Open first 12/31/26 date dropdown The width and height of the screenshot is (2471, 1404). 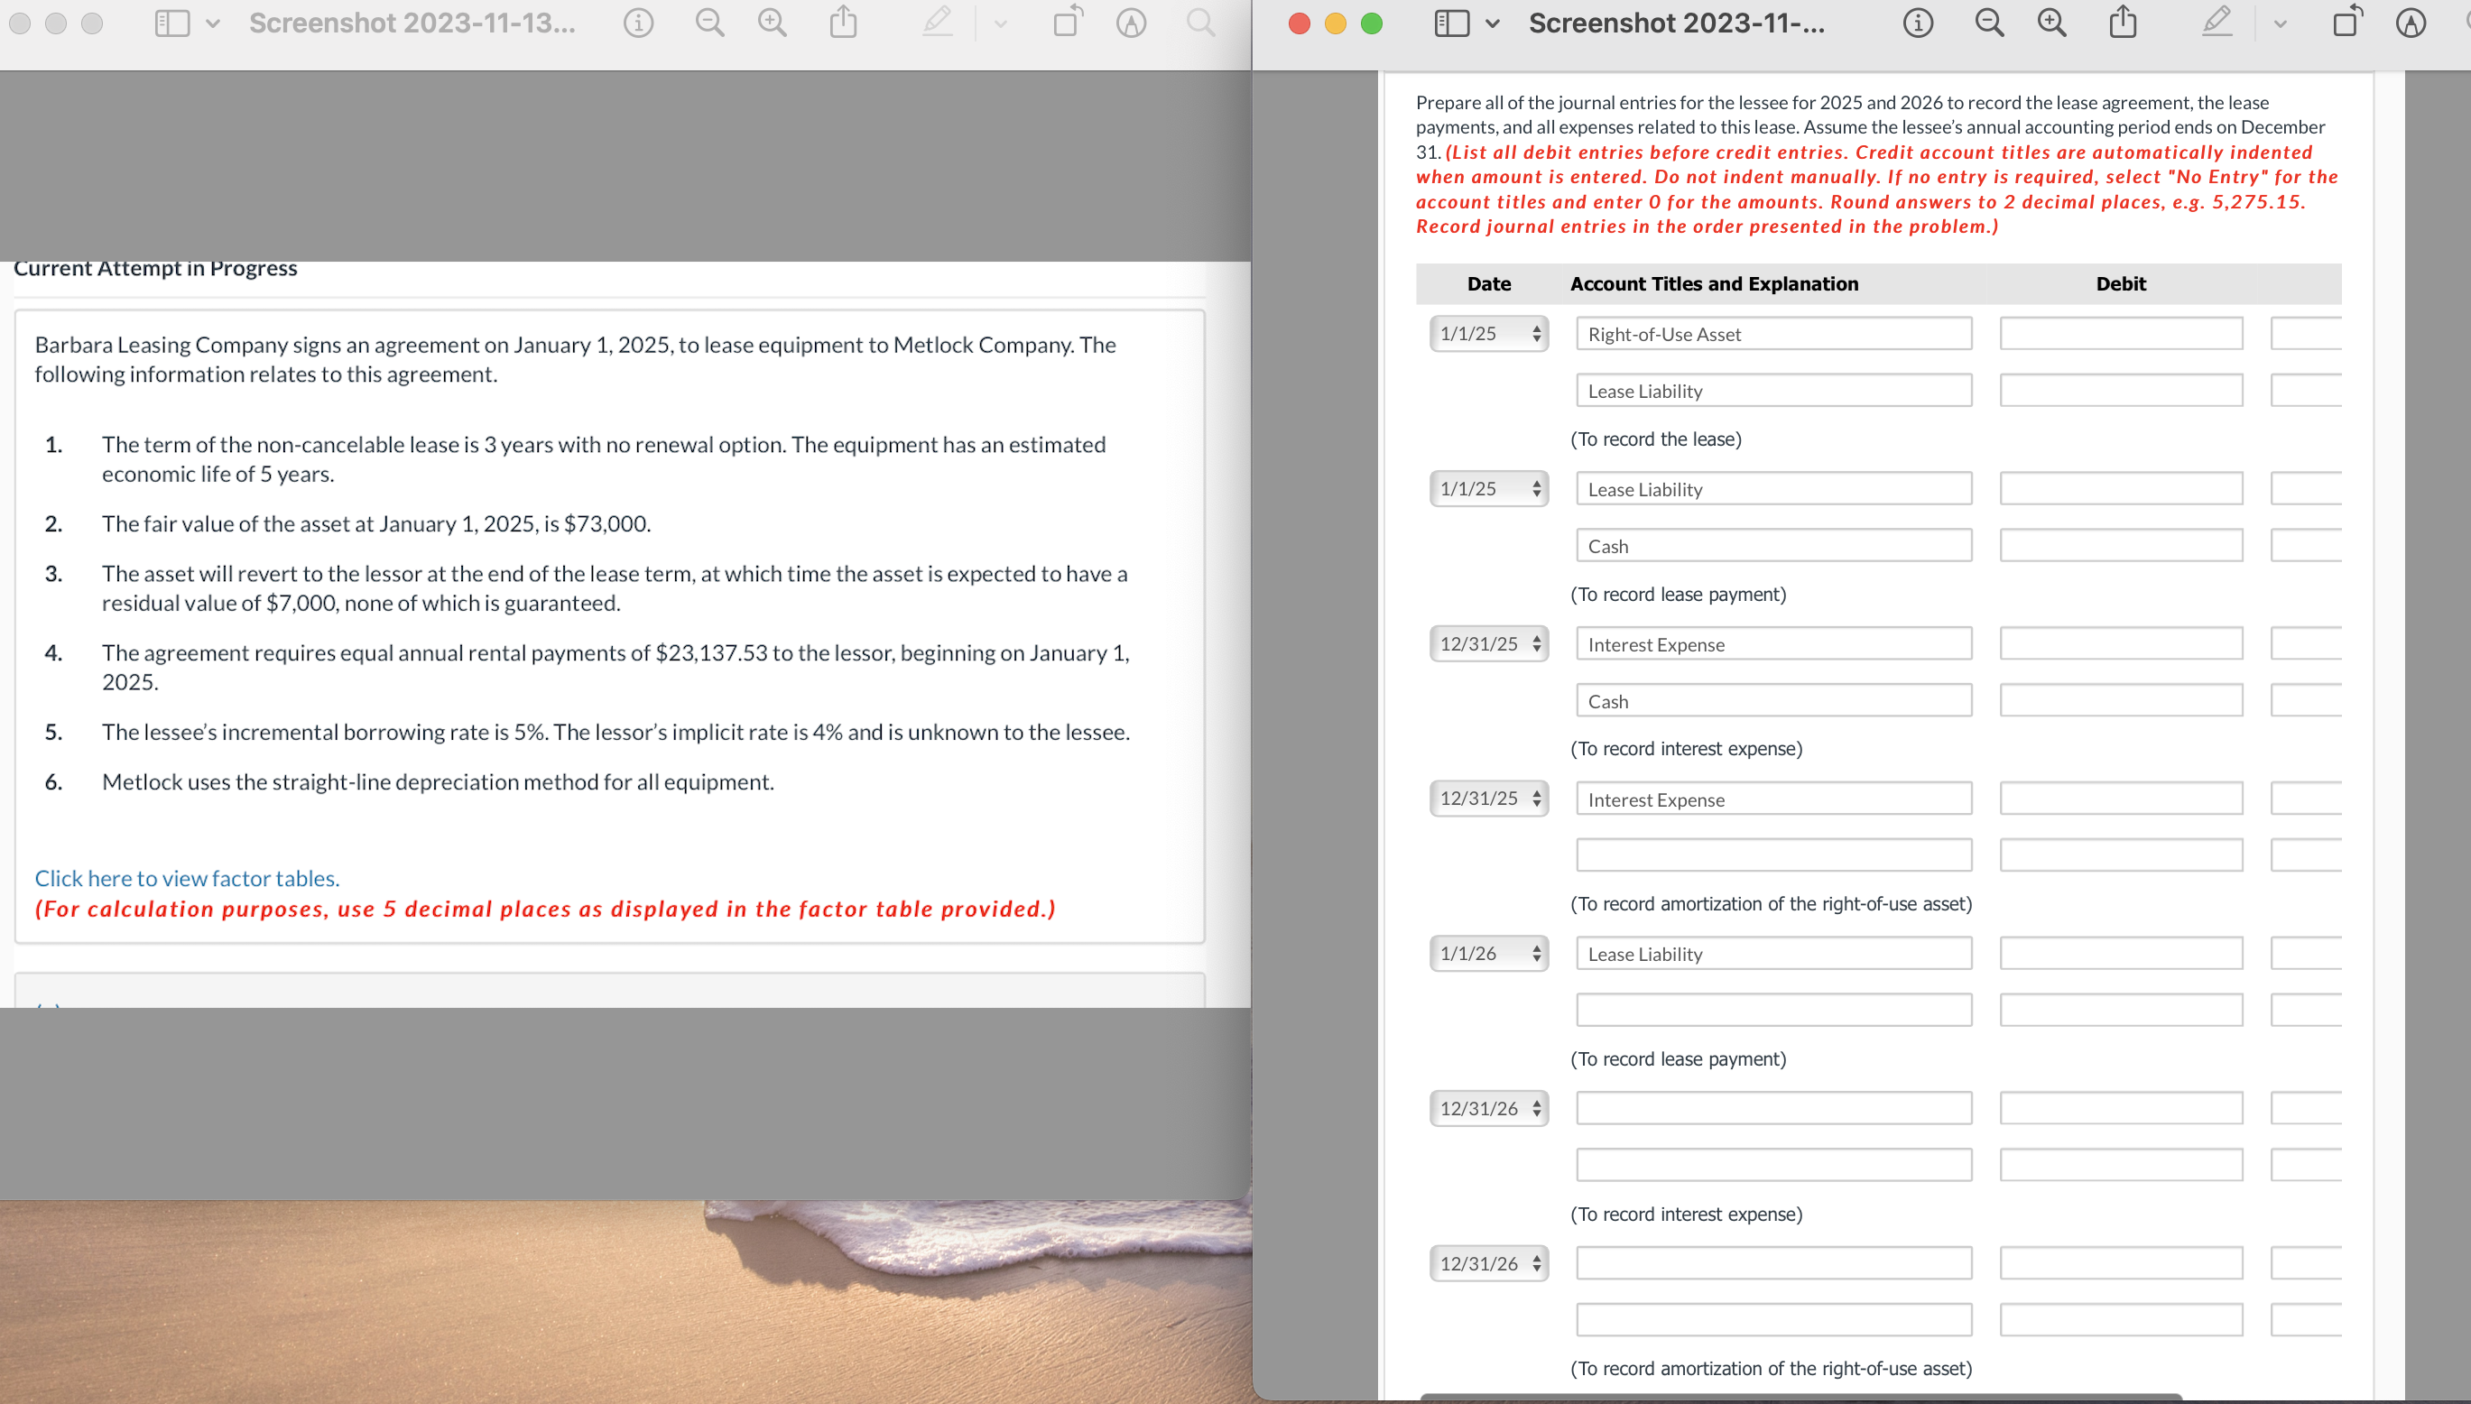tap(1488, 1108)
